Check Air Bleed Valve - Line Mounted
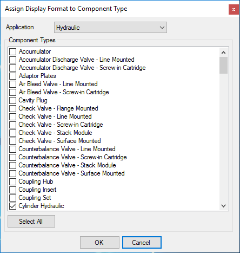Image resolution: width=240 pixels, height=253 pixels. pos(12,84)
